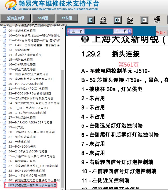Select 803 安装位置—控制单元及组合插座

[32, 185]
